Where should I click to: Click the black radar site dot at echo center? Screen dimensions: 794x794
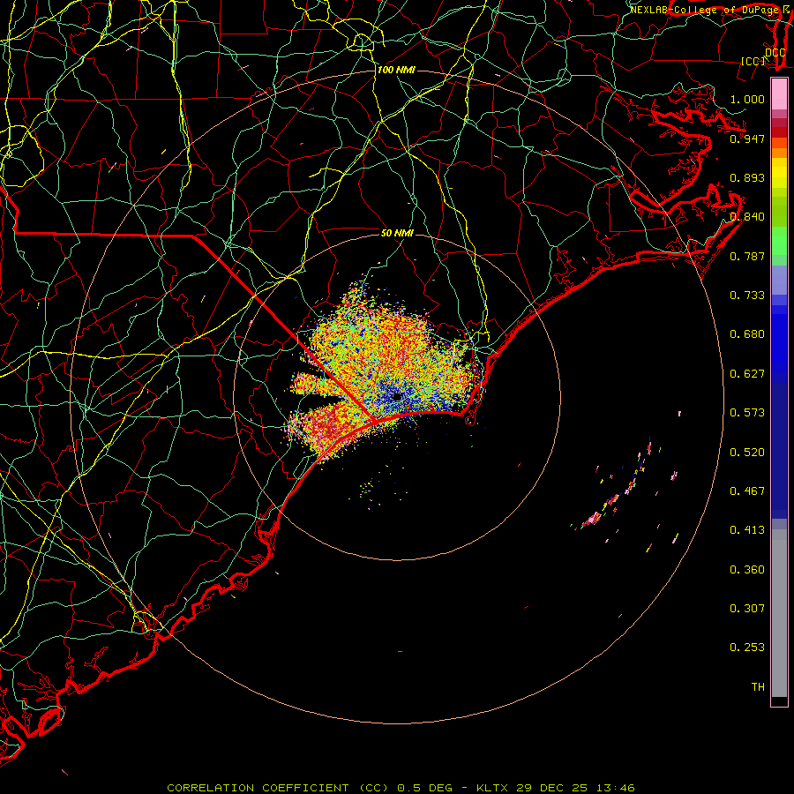[x=397, y=397]
